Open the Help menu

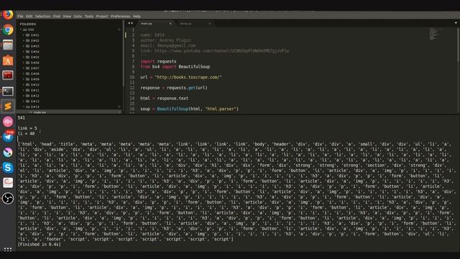point(137,16)
